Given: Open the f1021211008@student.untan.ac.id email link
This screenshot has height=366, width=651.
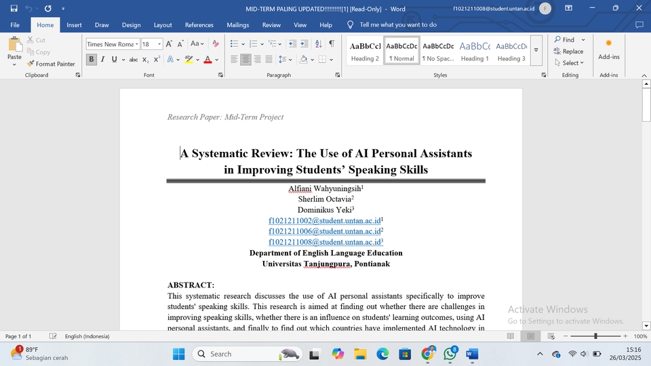Looking at the screenshot, I should (x=325, y=243).
